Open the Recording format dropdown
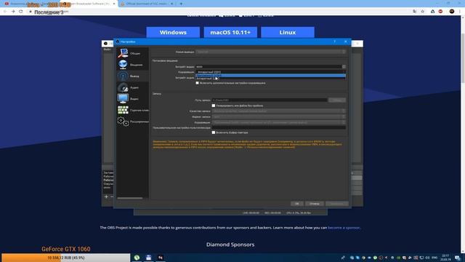 (279, 116)
